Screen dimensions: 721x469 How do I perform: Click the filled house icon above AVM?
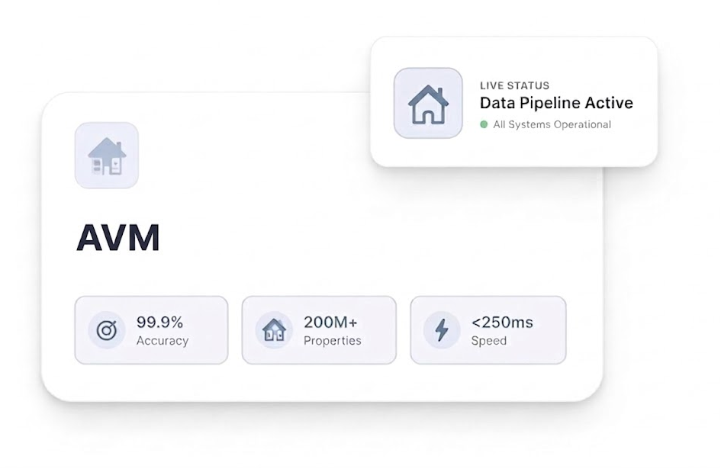[107, 156]
